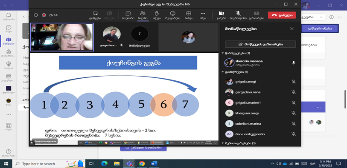Image resolution: width=347 pixels, height=168 pixels.
Task: Close the participants (მონაწილეები) panel
Action: click(x=292, y=28)
